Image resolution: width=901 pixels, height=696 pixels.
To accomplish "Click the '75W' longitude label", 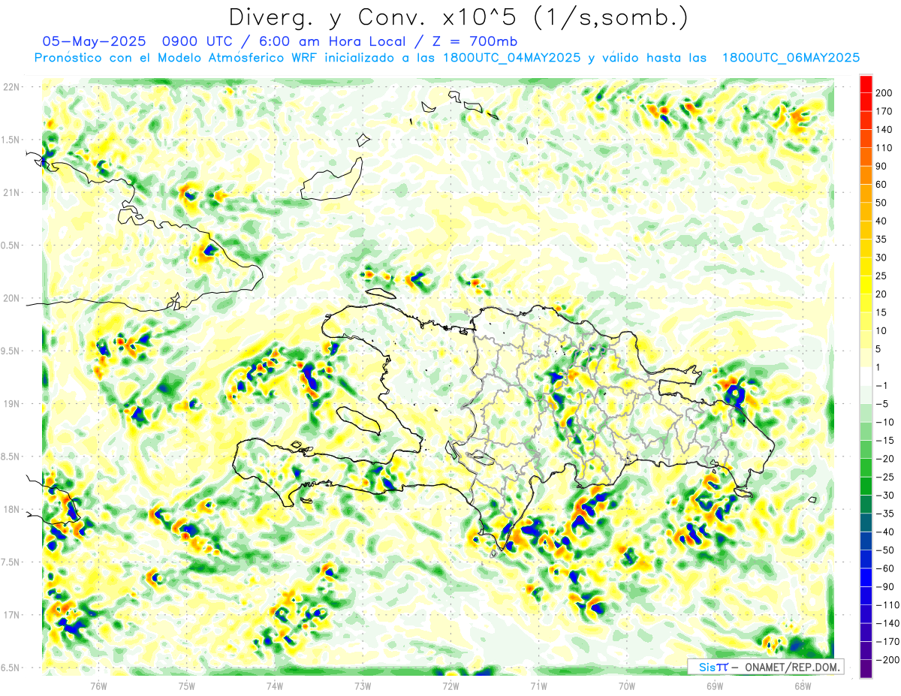I will point(186,686).
